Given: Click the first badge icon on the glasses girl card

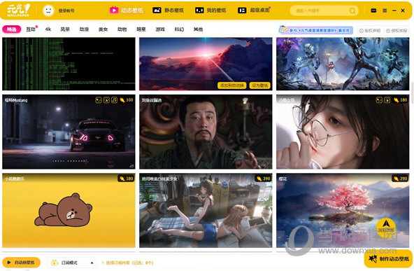Looking at the screenshot, I should 379,100.
